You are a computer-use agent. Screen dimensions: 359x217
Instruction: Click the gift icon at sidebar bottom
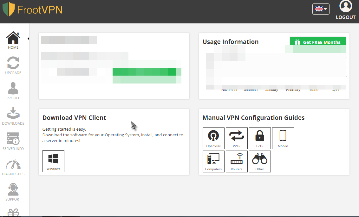[x=13, y=213]
